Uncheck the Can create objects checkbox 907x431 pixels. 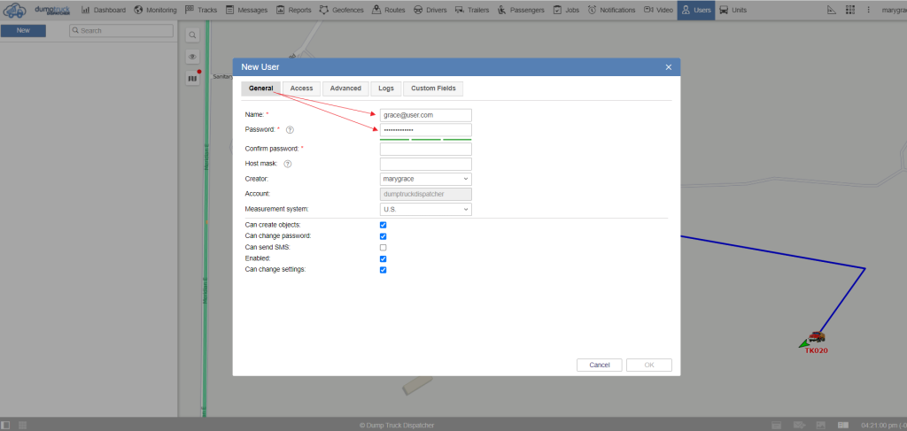[384, 225]
